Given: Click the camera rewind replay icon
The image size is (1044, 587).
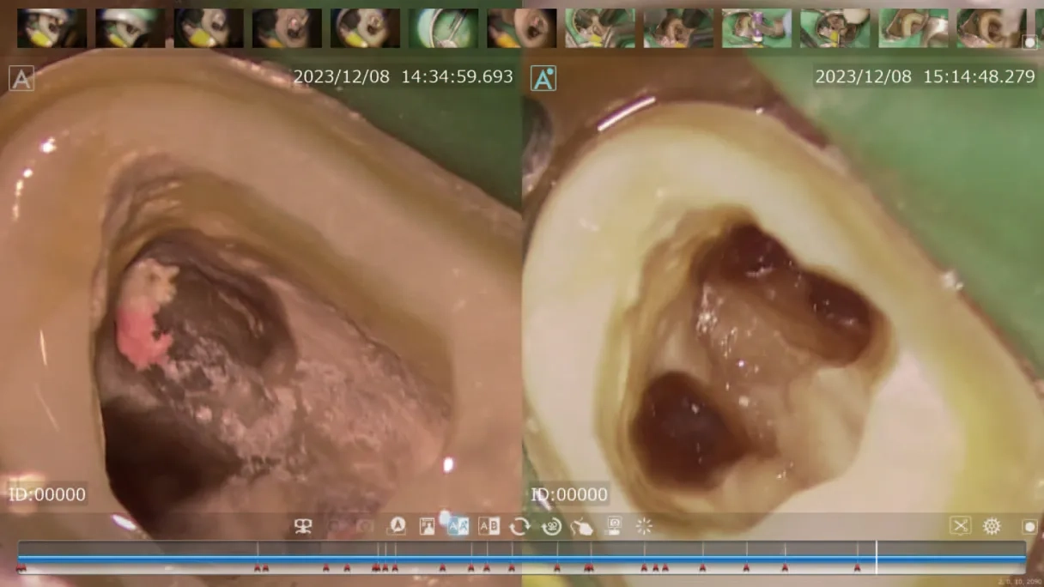Looking at the screenshot, I should [551, 526].
